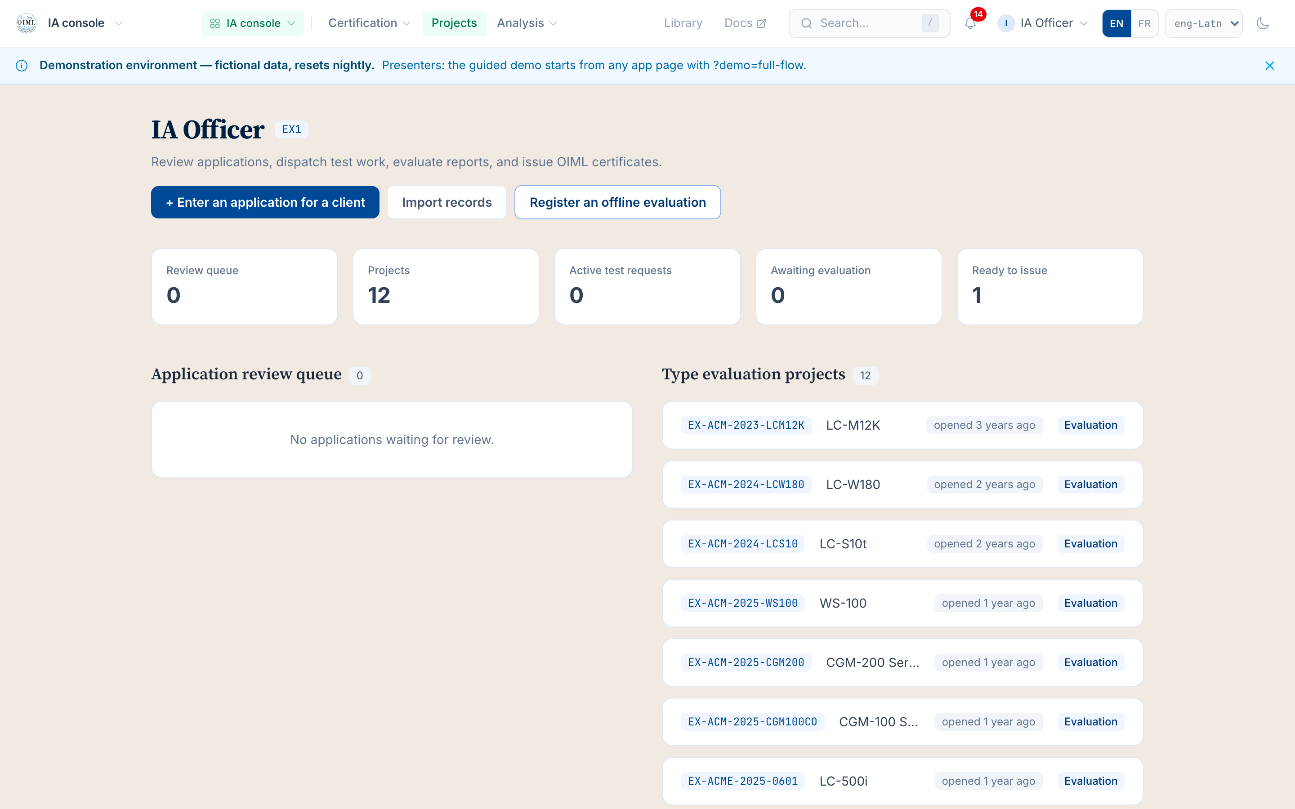Open the Review queue card
The width and height of the screenshot is (1295, 809).
(x=245, y=287)
